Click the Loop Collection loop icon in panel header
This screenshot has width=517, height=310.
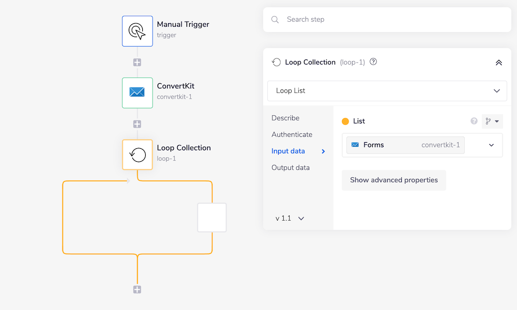276,62
